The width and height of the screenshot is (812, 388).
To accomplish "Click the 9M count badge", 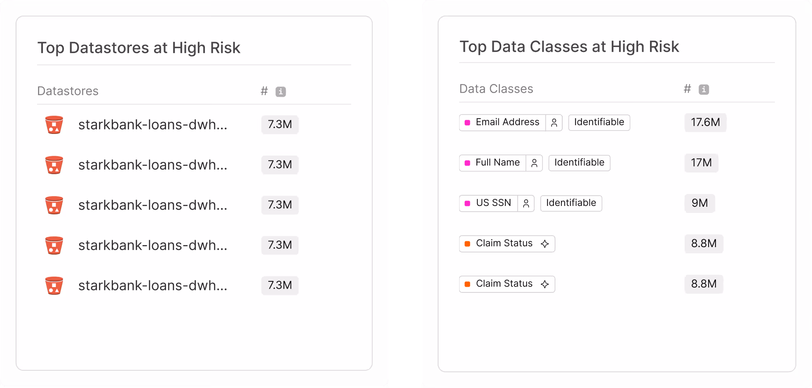I will [699, 203].
